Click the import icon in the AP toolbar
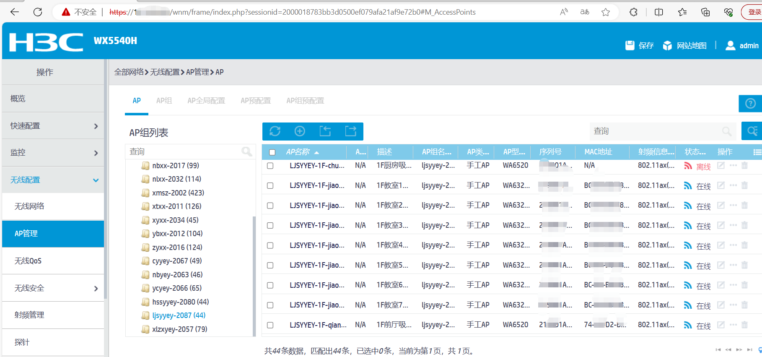 (x=325, y=131)
